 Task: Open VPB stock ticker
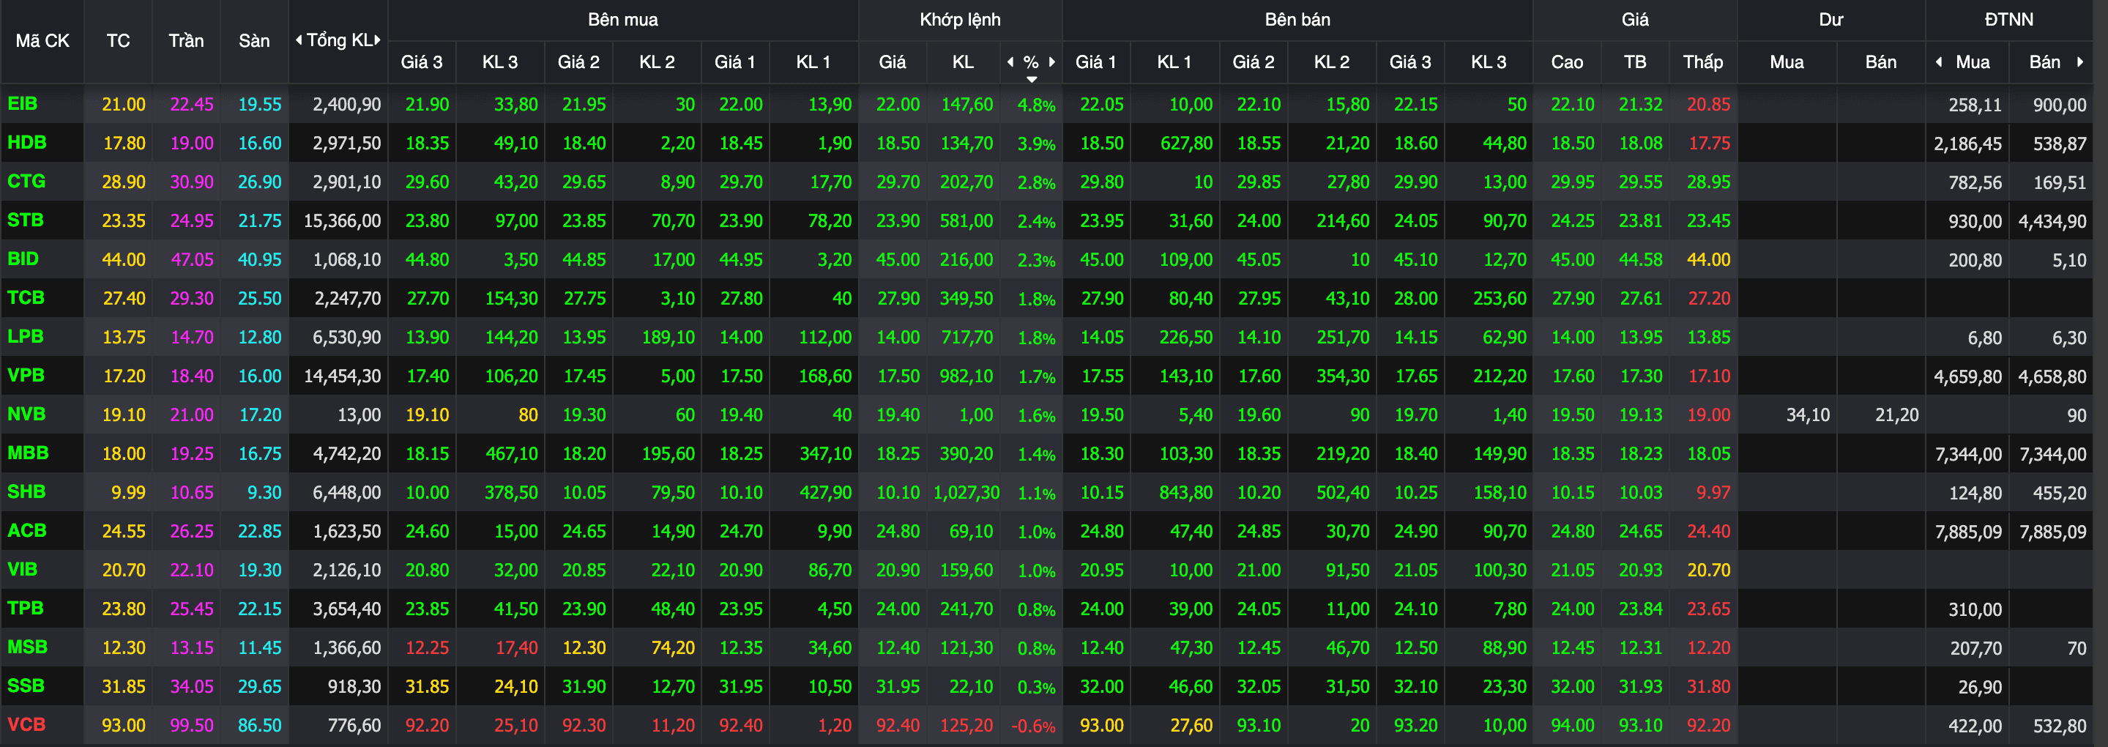[x=26, y=376]
